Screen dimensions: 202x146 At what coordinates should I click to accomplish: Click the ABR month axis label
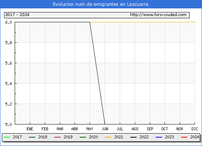coord(75,129)
